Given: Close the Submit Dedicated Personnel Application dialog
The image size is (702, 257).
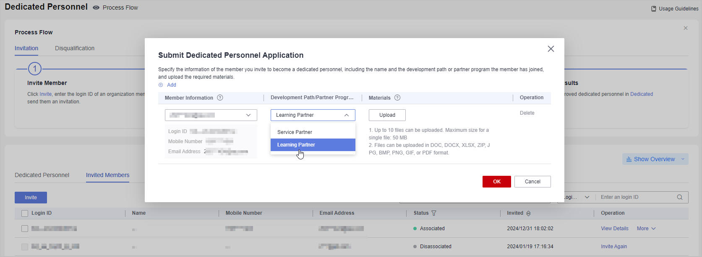Looking at the screenshot, I should [x=551, y=49].
